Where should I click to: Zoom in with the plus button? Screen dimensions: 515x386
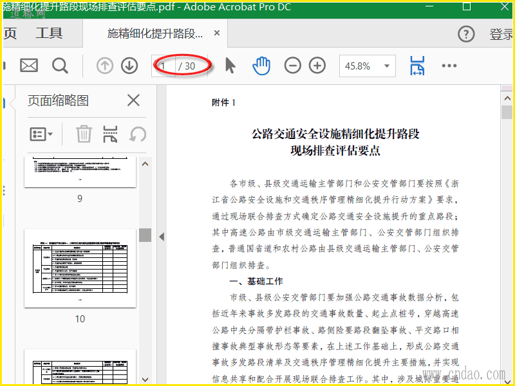coord(317,66)
